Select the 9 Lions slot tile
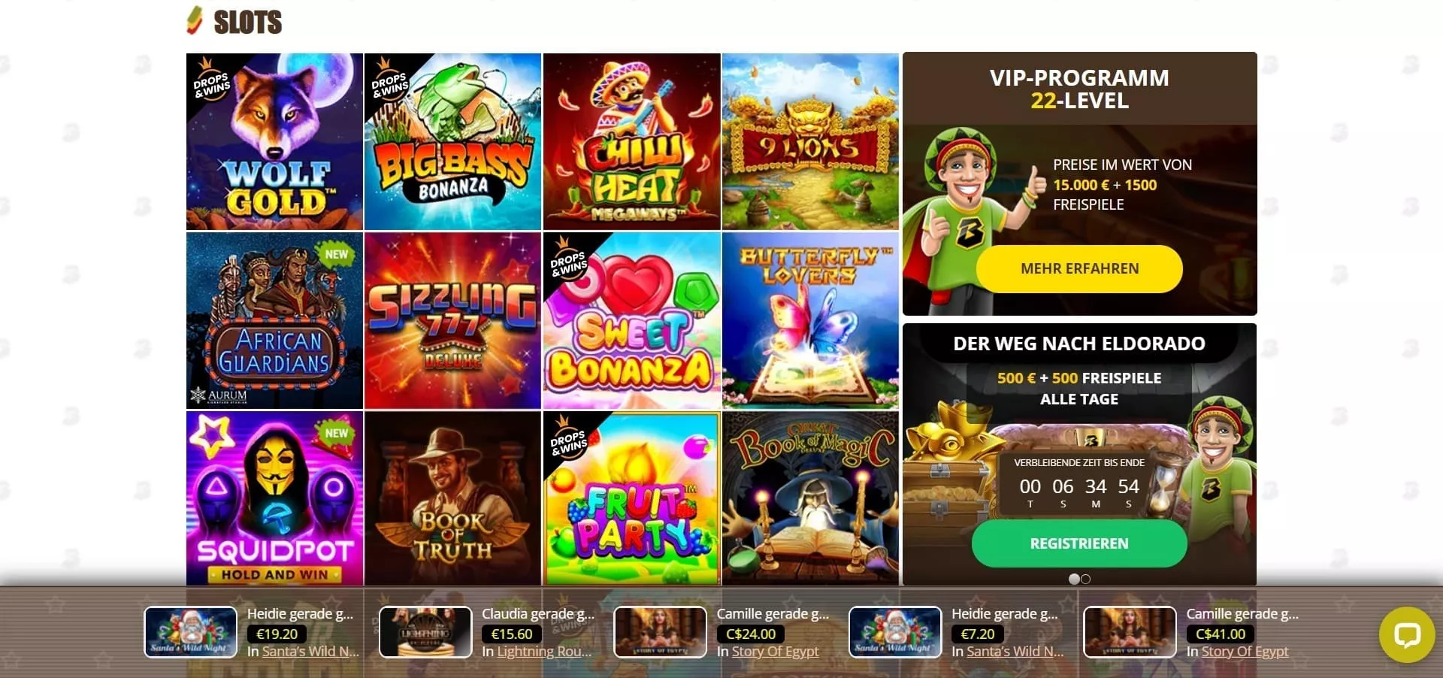Screen dimensions: 1443x678 [810, 141]
